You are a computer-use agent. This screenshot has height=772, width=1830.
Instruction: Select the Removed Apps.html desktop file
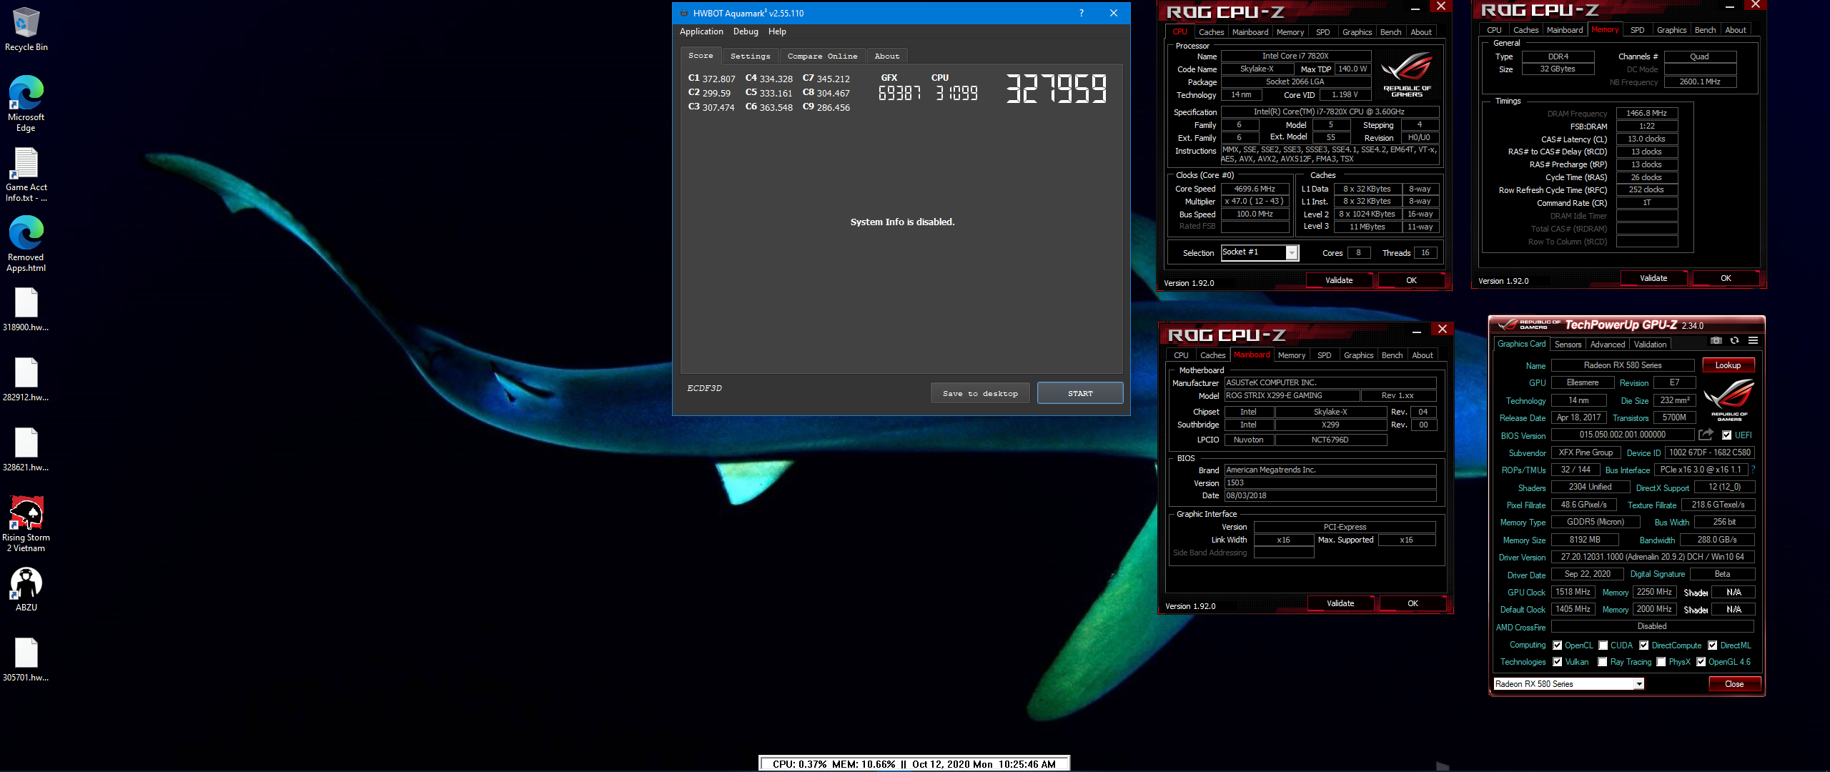[26, 243]
